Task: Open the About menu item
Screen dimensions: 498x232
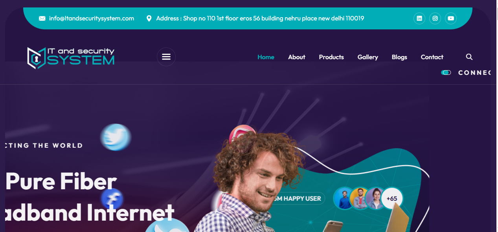Action: (297, 57)
